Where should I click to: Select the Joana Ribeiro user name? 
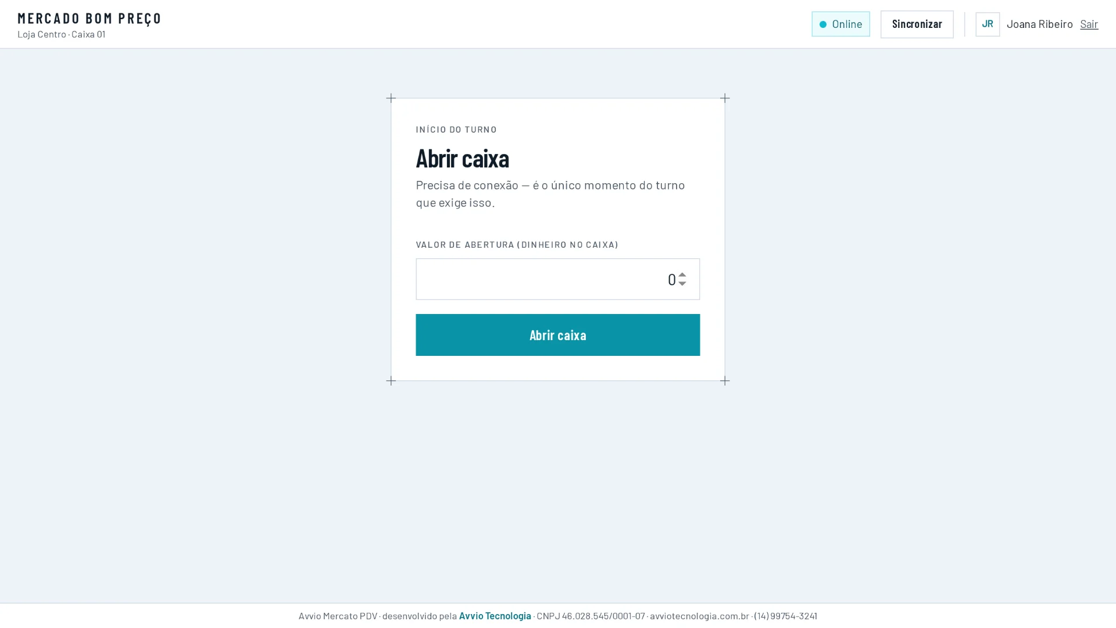tap(1039, 24)
